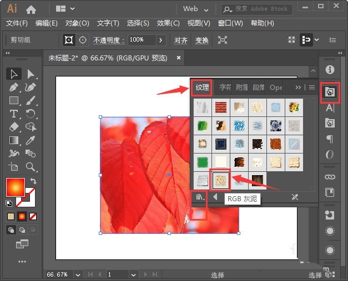Select the Type tool

14,114
